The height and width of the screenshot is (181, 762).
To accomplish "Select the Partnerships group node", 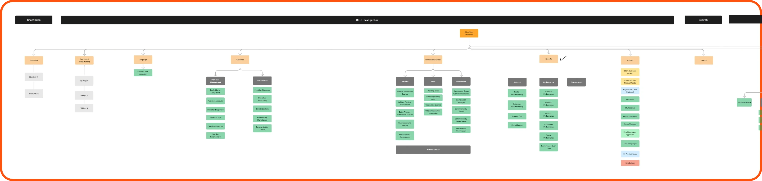I will [x=262, y=81].
